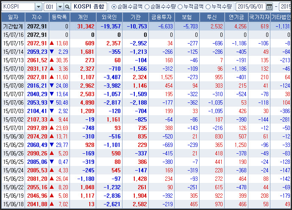Click 기관 value 1,904 on 15/06/19
The width and height of the screenshot is (292, 210).
[140, 196]
